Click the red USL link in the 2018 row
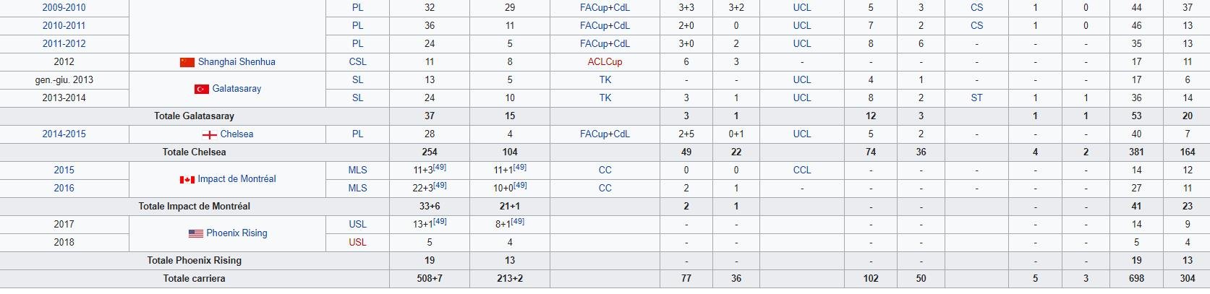The height and width of the screenshot is (294, 1210). click(x=357, y=243)
